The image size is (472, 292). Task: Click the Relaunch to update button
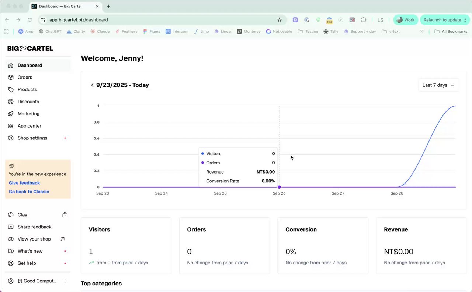[x=442, y=20]
